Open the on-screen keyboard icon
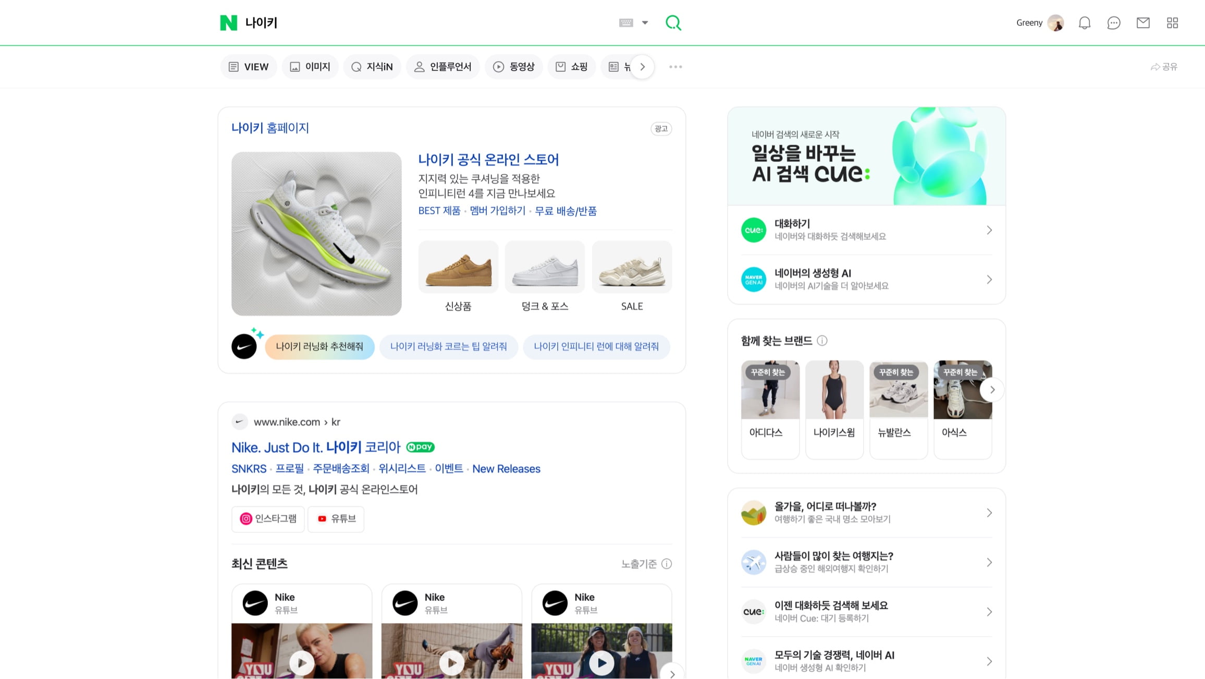Image resolution: width=1205 pixels, height=679 pixels. [626, 22]
